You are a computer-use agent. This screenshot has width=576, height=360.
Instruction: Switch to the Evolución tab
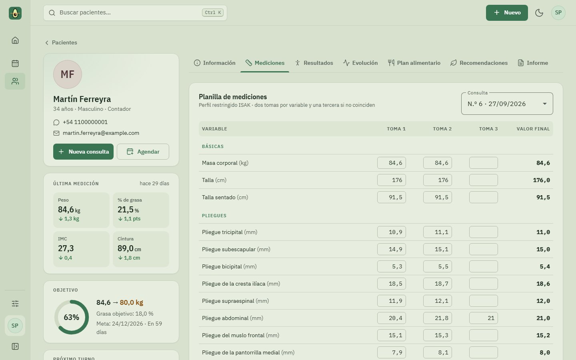pyautogui.click(x=360, y=63)
